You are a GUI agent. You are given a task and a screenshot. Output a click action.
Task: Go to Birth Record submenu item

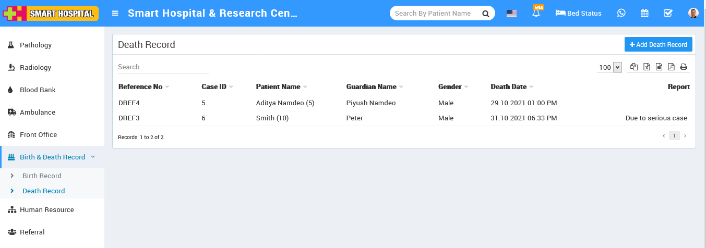coord(42,176)
